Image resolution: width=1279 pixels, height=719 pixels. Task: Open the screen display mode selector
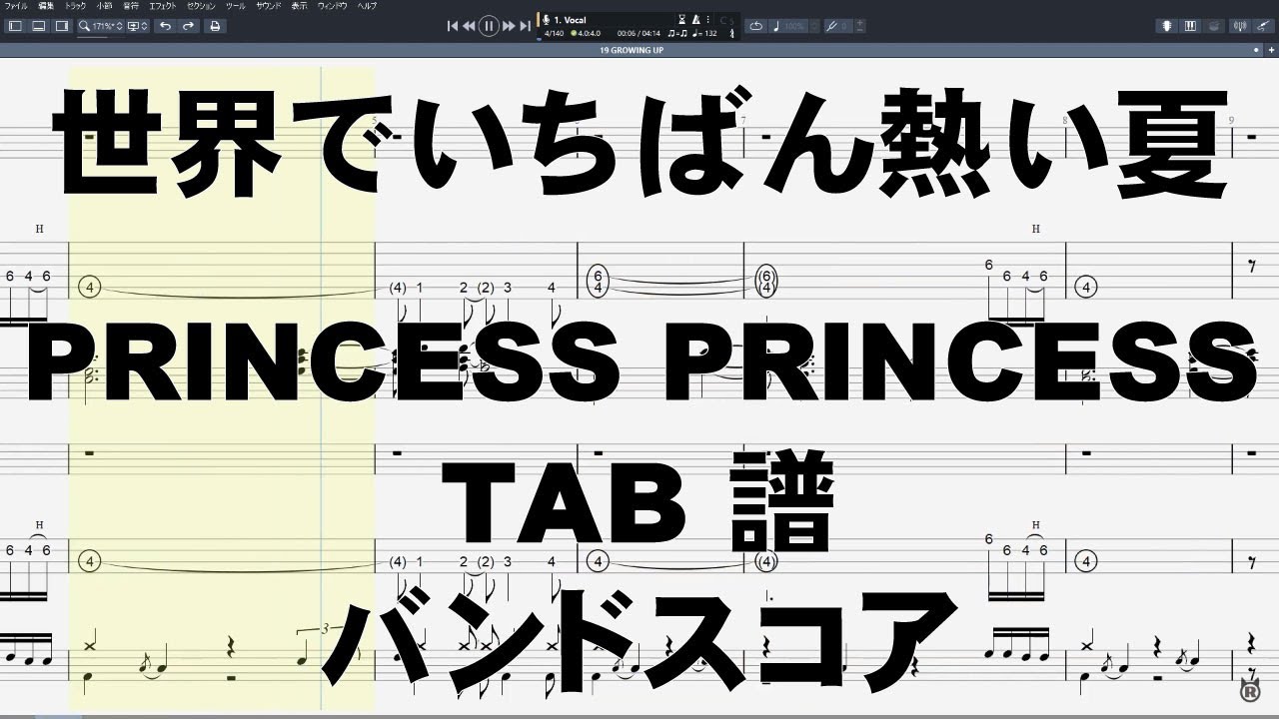[137, 26]
